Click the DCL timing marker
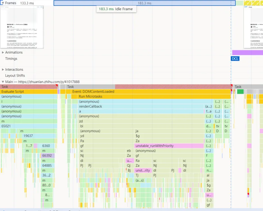This screenshot has width=263, height=211. click(x=235, y=59)
